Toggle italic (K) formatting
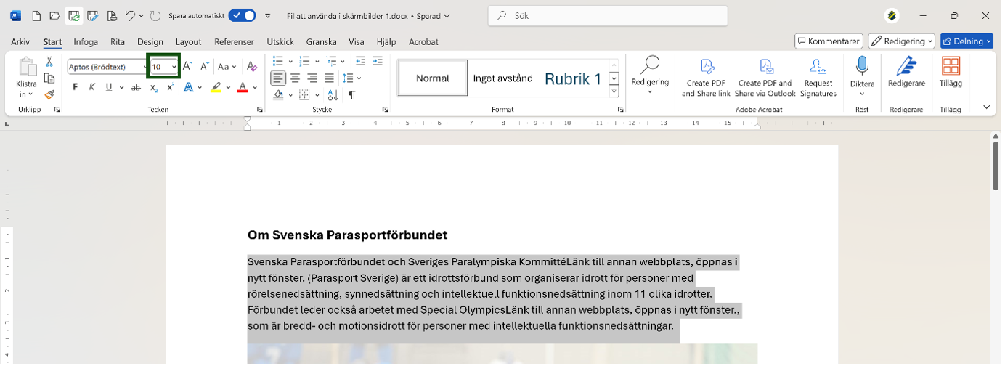 92,87
